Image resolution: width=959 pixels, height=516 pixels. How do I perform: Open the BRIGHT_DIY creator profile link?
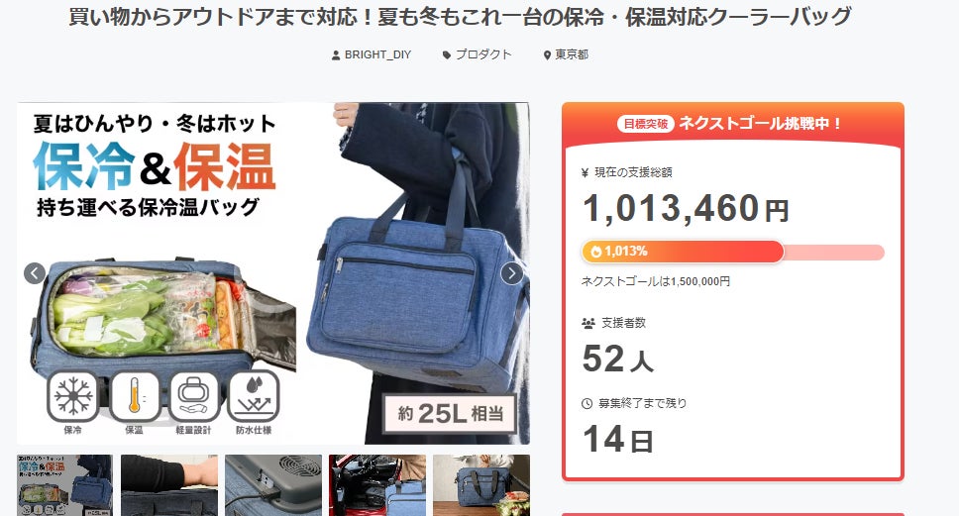(377, 54)
